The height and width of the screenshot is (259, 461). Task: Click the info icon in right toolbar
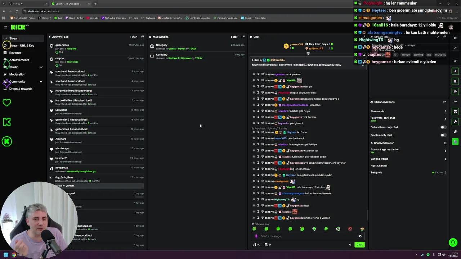[x=455, y=38]
